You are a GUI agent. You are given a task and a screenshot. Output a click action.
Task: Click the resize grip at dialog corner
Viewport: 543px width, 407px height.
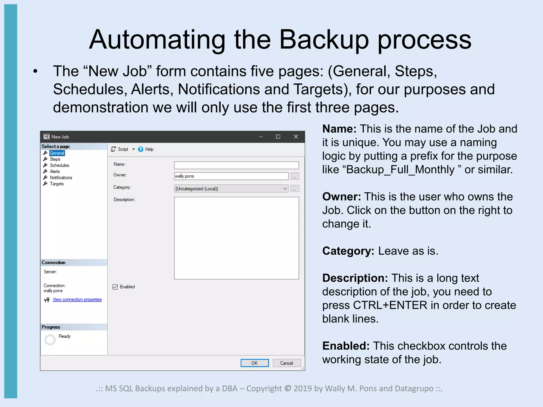[x=303, y=368]
